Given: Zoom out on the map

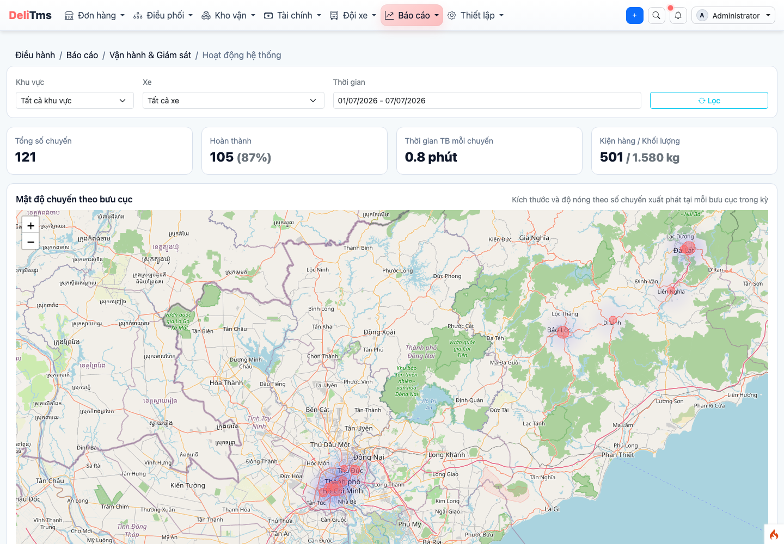Looking at the screenshot, I should coord(30,242).
